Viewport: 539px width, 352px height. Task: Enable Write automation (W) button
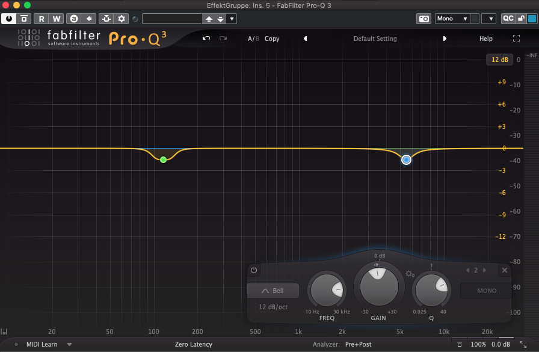click(57, 19)
